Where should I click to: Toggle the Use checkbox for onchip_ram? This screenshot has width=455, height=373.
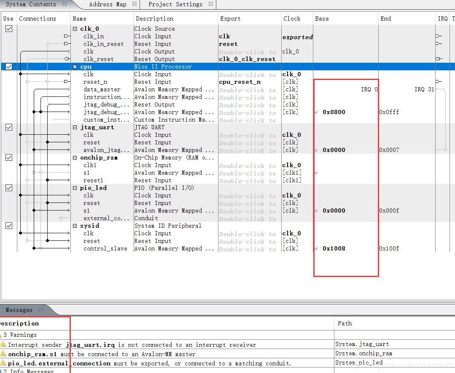[x=9, y=157]
